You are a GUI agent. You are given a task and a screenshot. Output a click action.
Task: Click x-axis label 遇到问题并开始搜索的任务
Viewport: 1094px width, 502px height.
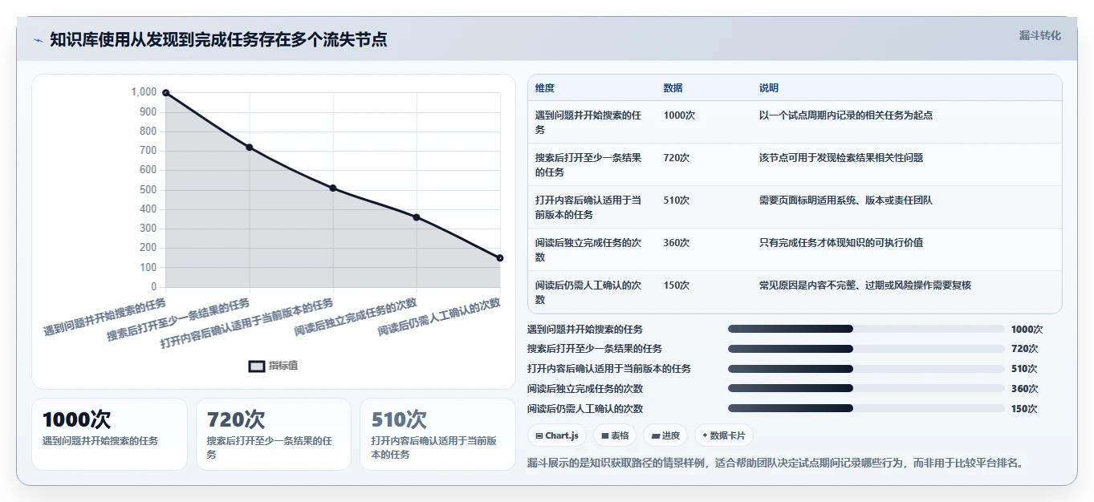tap(105, 318)
